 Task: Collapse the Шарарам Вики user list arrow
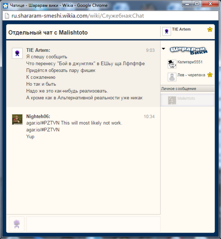[x=164, y=49]
